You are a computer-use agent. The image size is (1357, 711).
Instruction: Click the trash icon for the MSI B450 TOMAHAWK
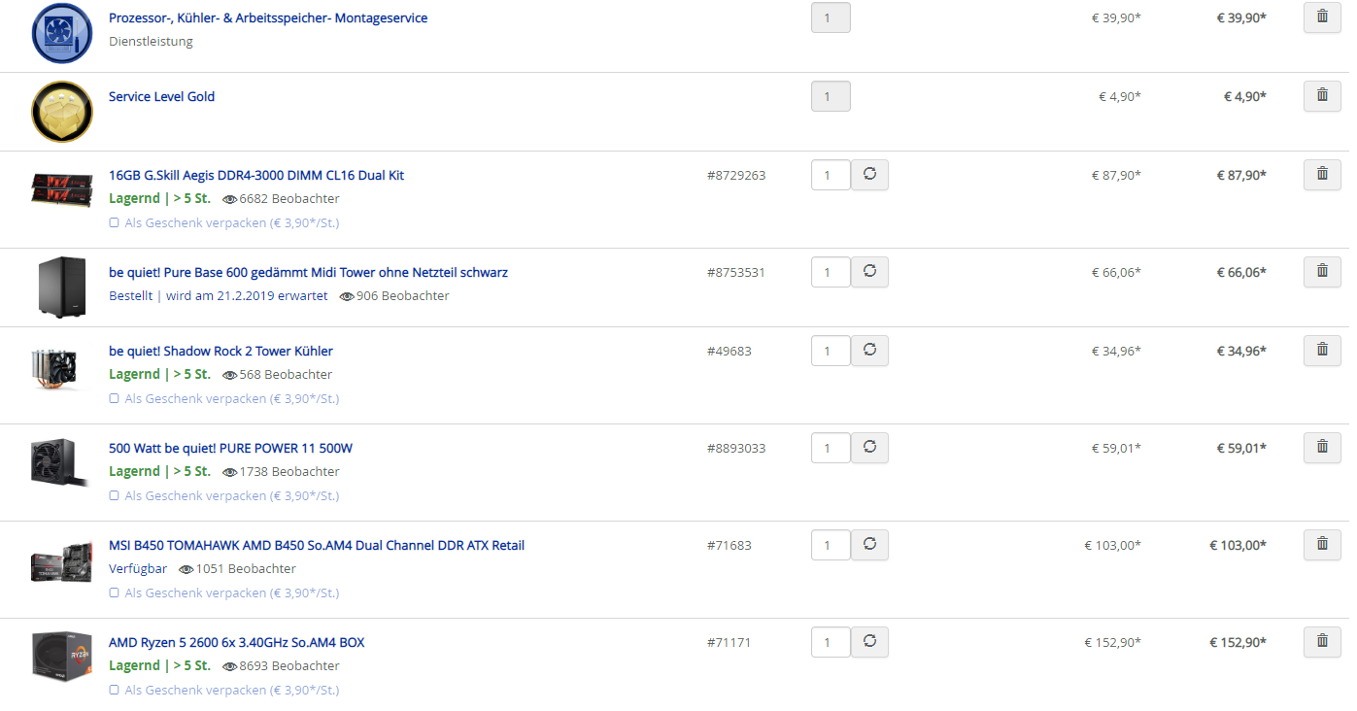[1322, 545]
